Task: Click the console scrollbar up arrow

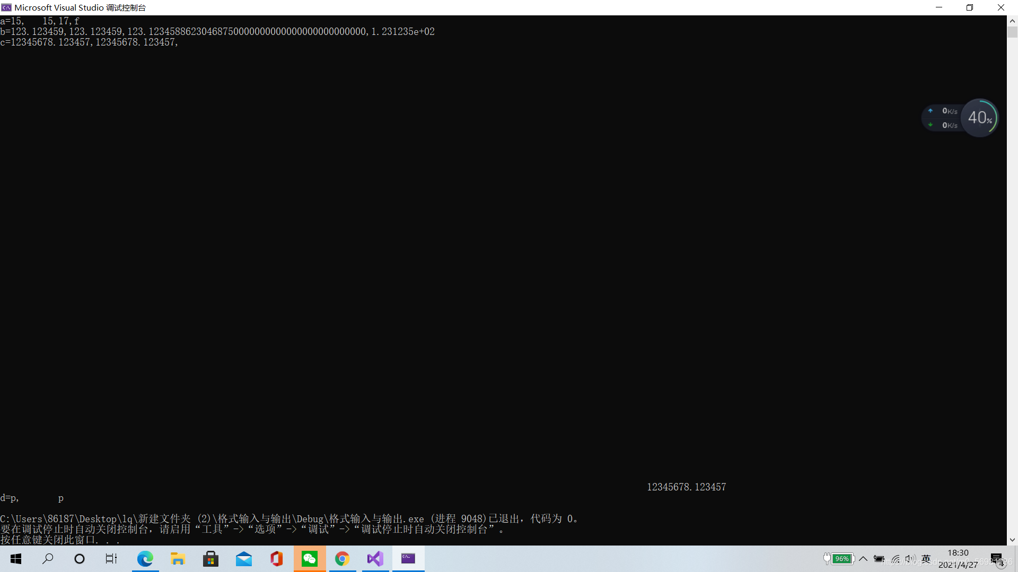Action: coord(1012,21)
